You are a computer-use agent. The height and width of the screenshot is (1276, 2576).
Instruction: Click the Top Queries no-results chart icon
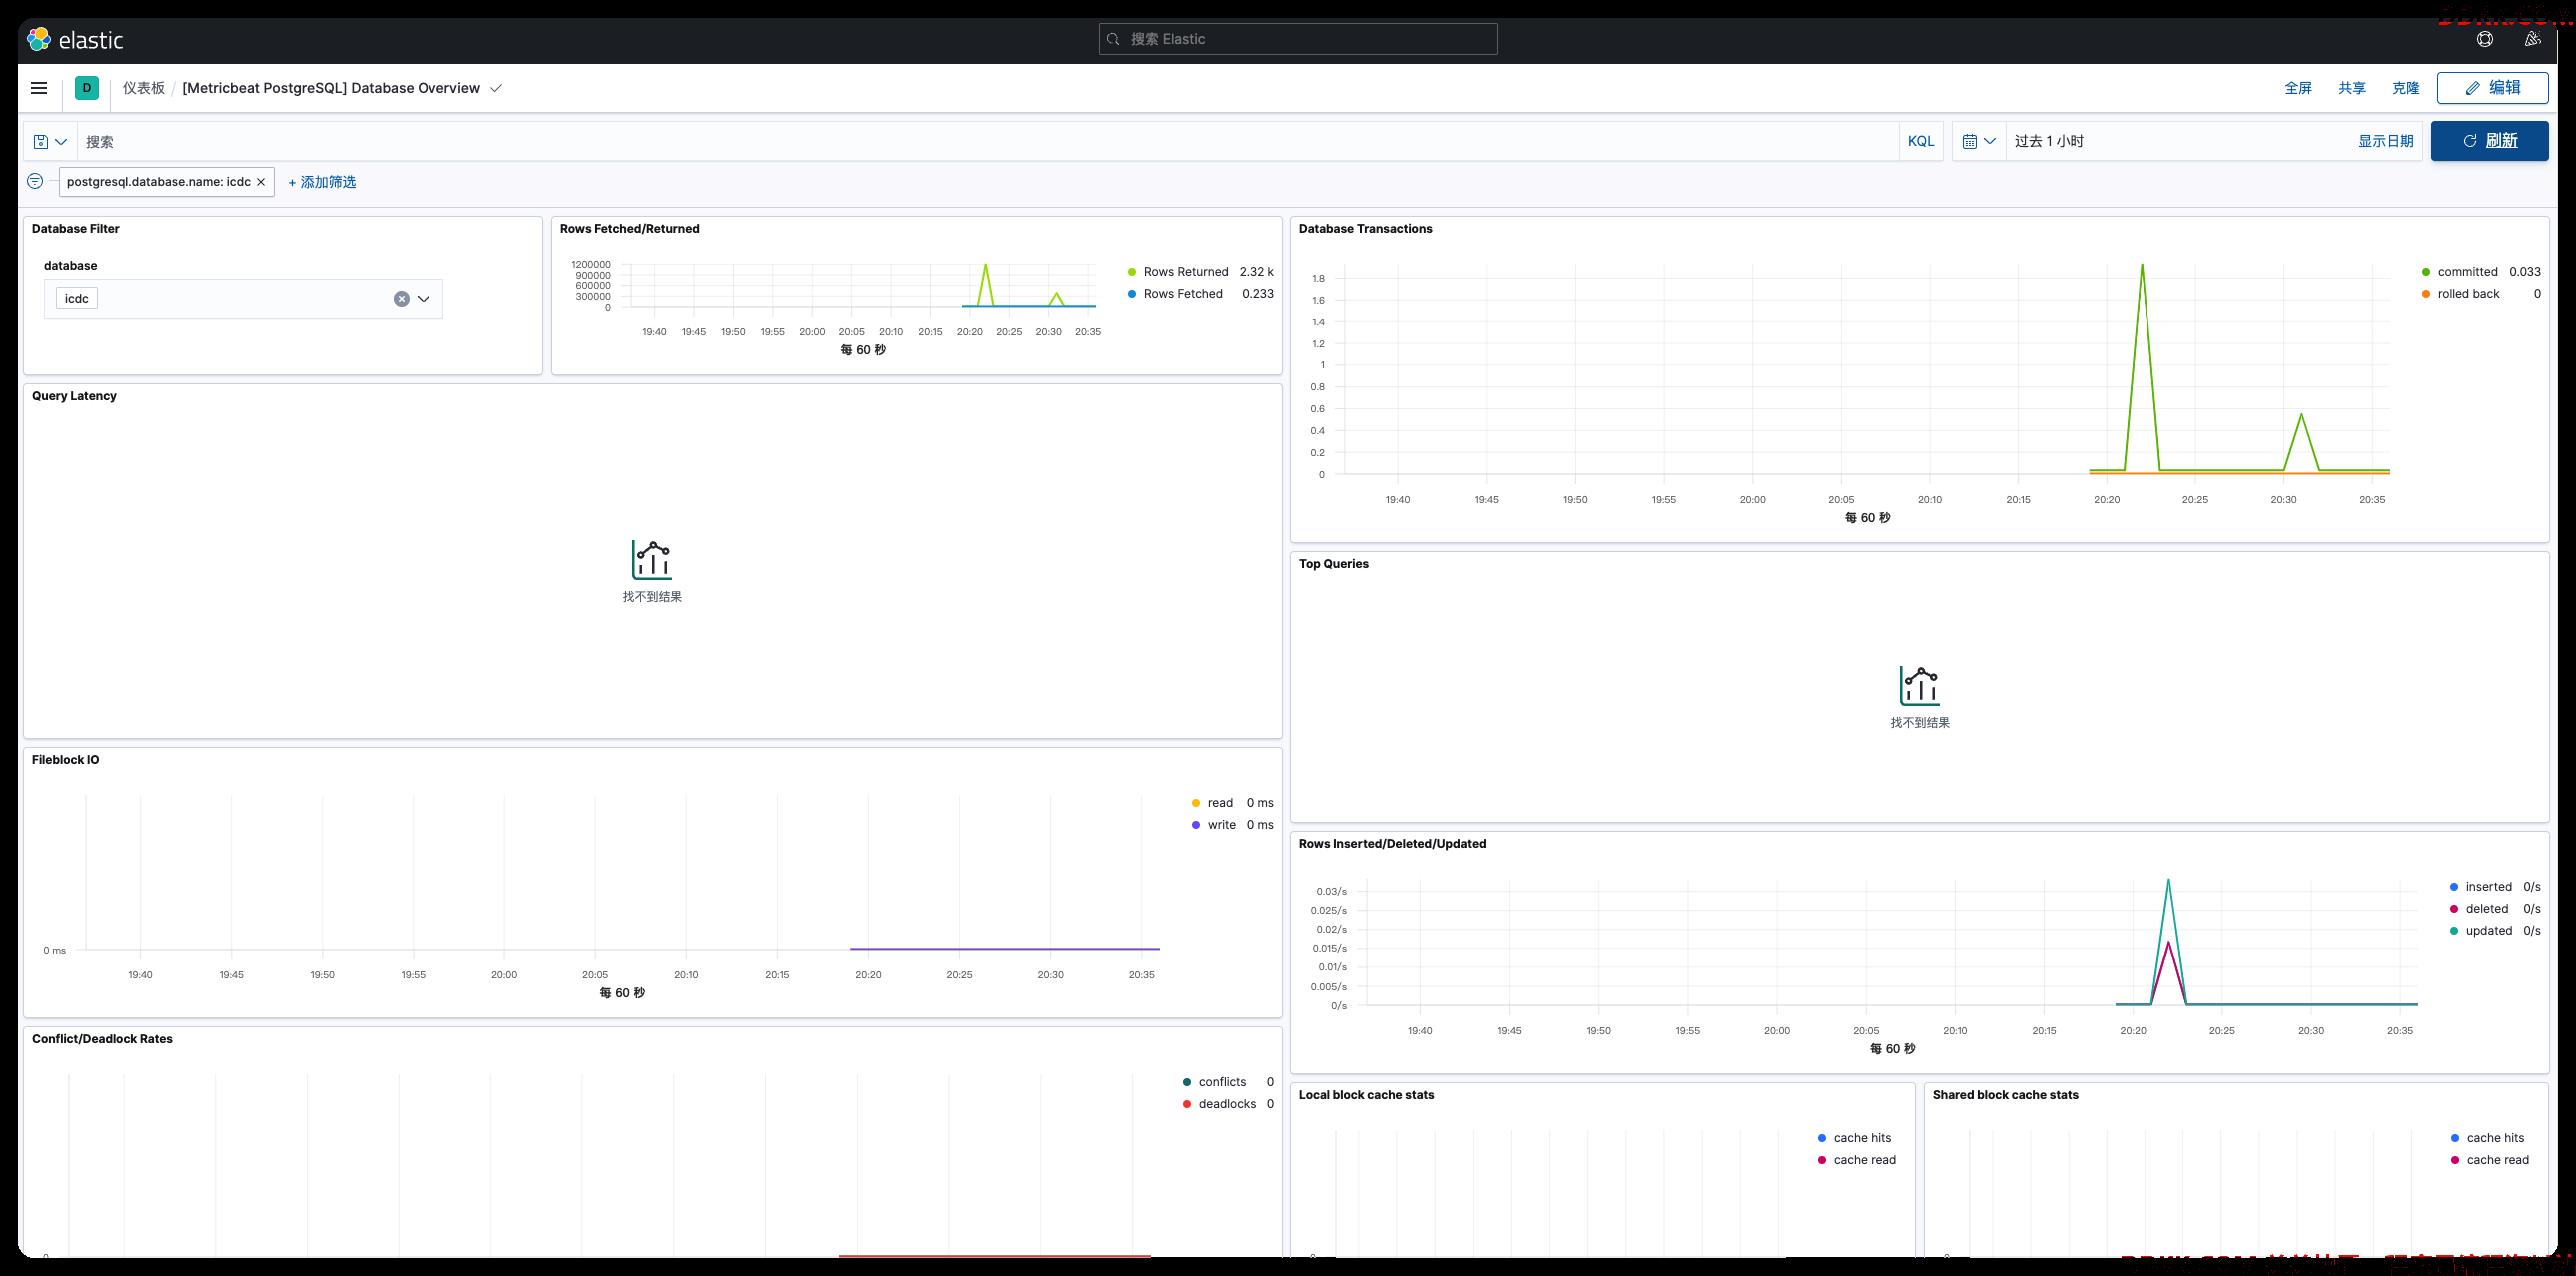point(1919,685)
